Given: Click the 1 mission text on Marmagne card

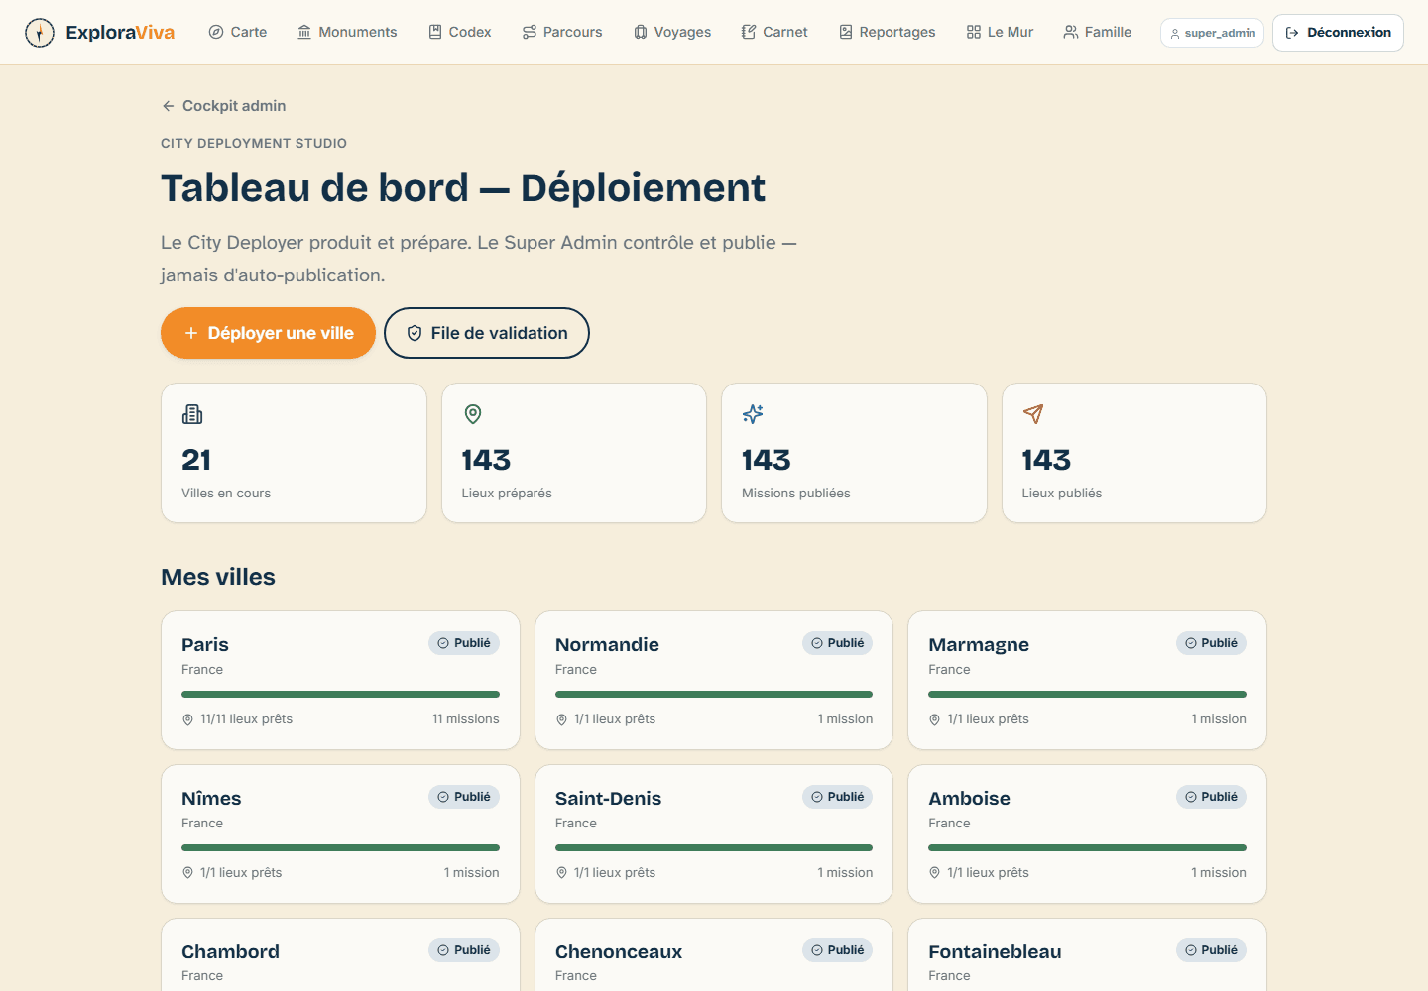Looking at the screenshot, I should pyautogui.click(x=1219, y=719).
